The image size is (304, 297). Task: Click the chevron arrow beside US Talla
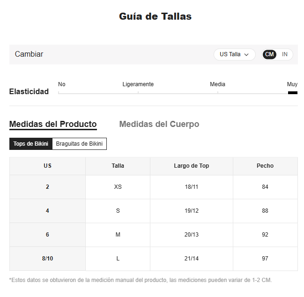coord(246,55)
